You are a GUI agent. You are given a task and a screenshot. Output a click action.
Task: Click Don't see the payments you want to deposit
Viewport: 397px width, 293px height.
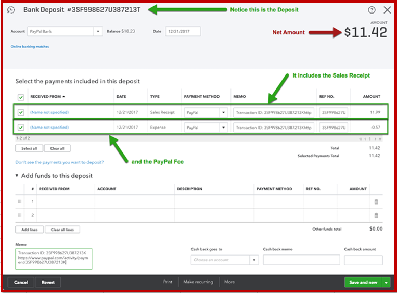point(59,162)
